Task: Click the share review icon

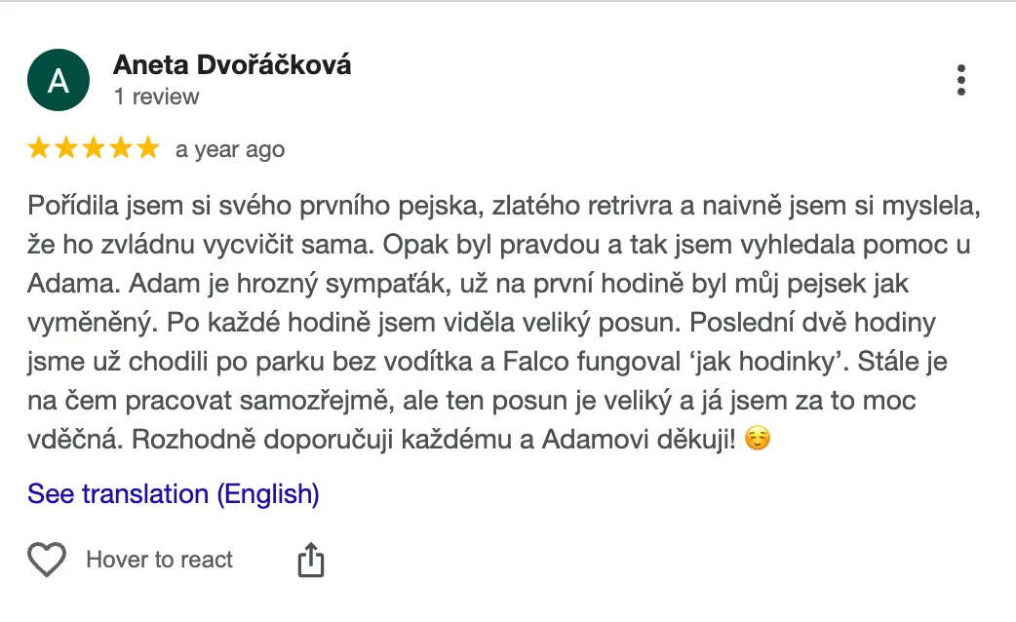Action: 310,561
